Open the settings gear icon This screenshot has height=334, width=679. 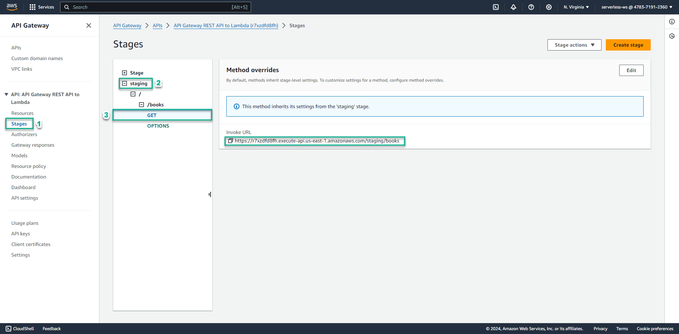point(549,7)
